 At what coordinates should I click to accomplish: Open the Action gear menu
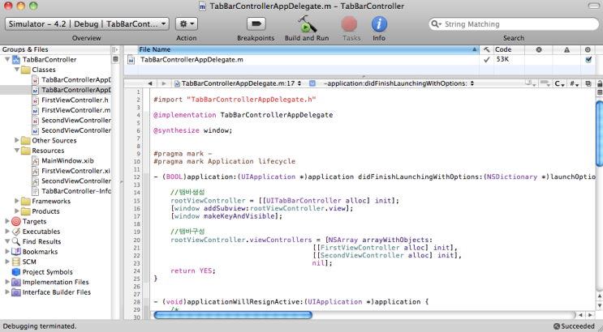click(x=187, y=23)
